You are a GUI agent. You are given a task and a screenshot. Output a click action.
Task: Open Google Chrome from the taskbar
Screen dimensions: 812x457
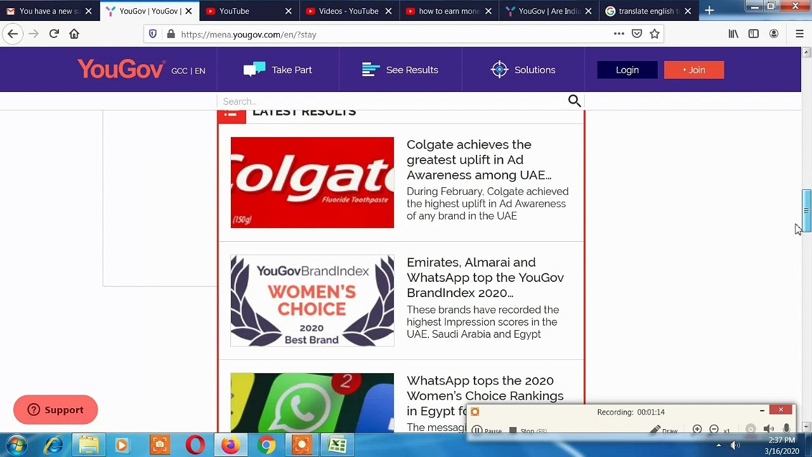point(266,445)
